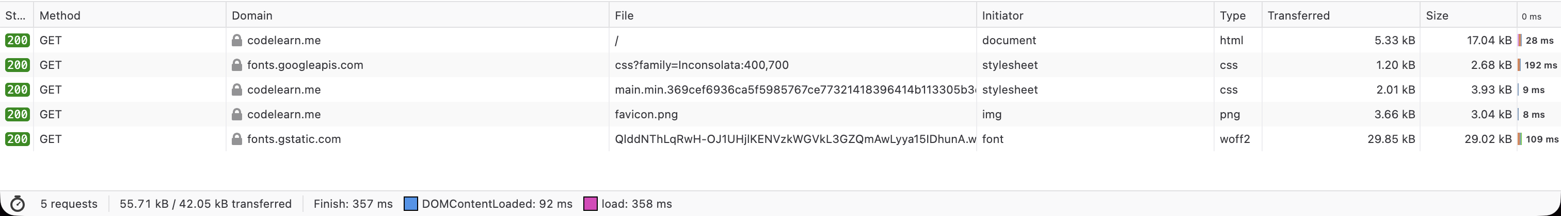Click the 200 status badge for favicon.png

click(x=17, y=115)
